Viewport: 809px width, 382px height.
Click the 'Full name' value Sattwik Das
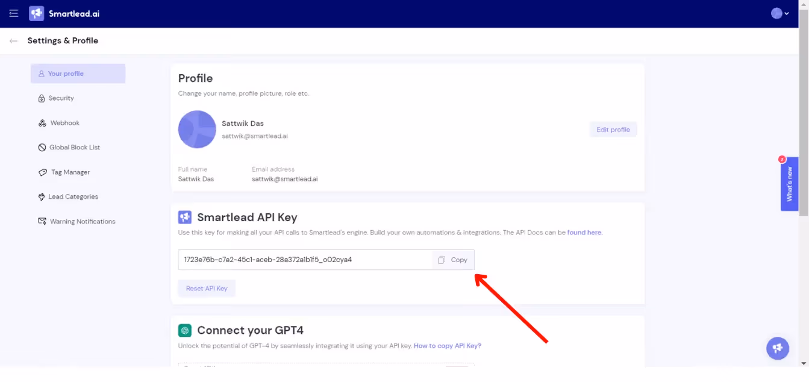pyautogui.click(x=196, y=179)
